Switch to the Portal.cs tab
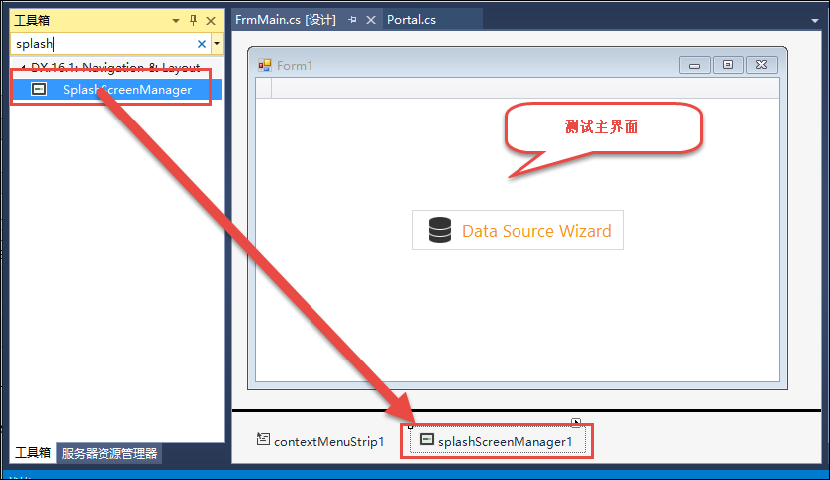Viewport: 830px width, 480px height. 411,20
